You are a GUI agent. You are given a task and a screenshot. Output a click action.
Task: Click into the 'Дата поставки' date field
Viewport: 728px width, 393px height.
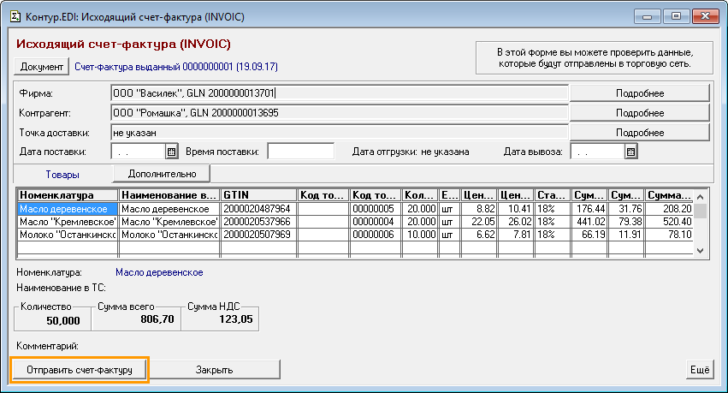(x=137, y=152)
